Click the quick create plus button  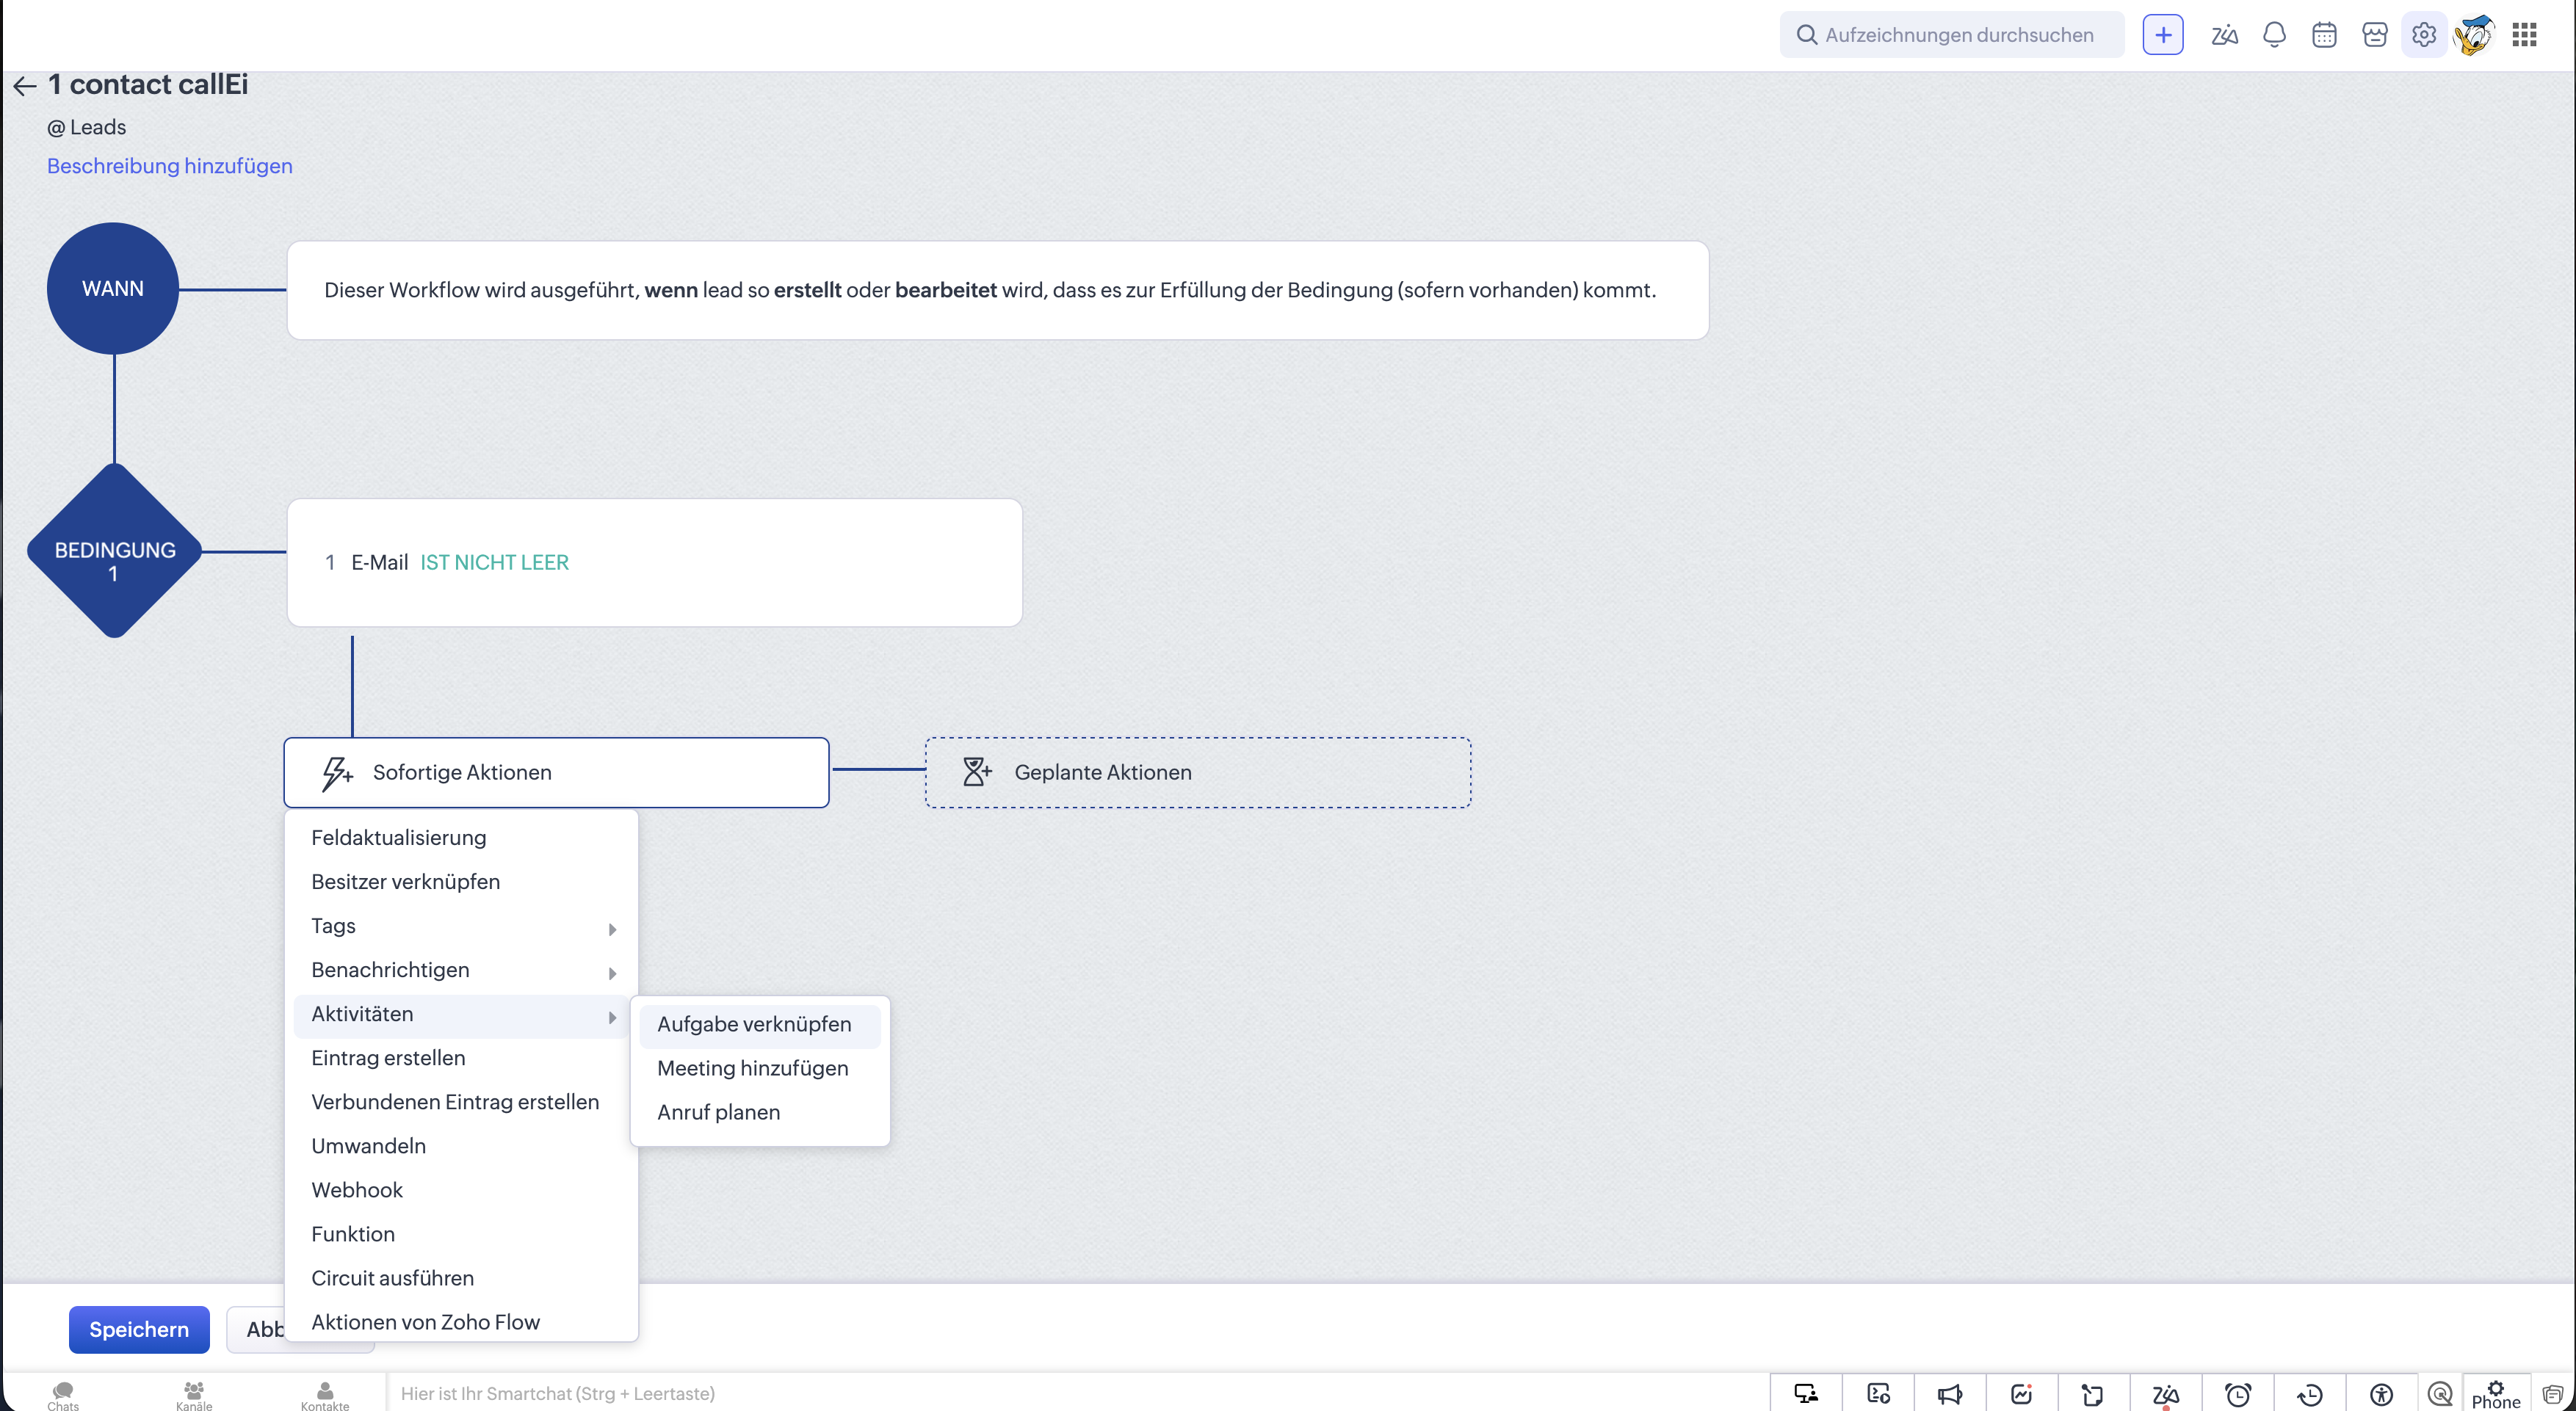coord(2162,35)
